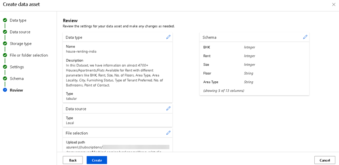Click the Cancel button

325,160
